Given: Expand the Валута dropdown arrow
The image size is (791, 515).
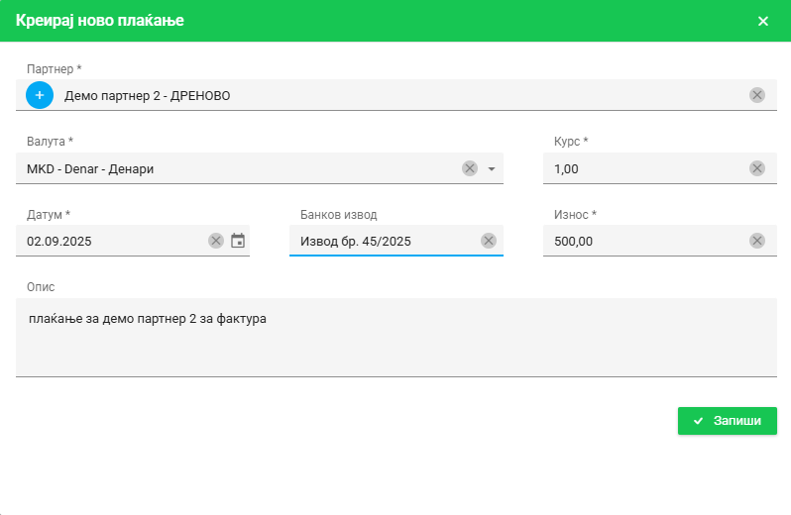Looking at the screenshot, I should 492,168.
